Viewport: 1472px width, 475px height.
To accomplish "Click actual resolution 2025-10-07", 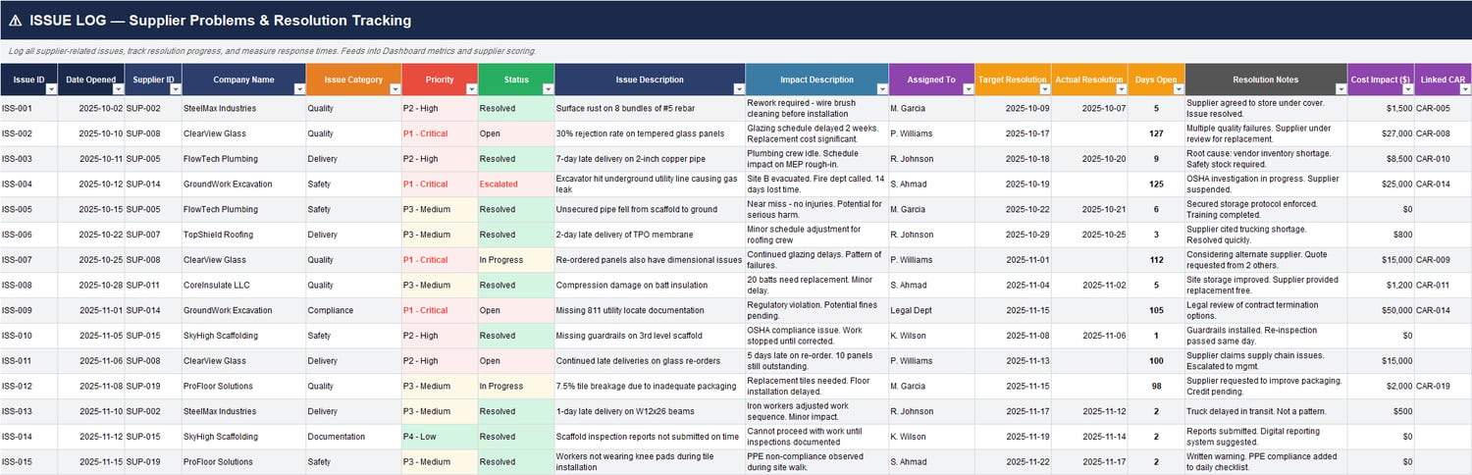I will click(x=1089, y=108).
